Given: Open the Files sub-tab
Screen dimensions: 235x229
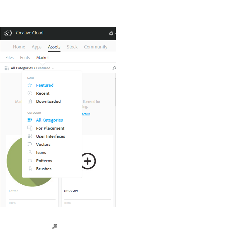Looking at the screenshot, I should pos(9,58).
